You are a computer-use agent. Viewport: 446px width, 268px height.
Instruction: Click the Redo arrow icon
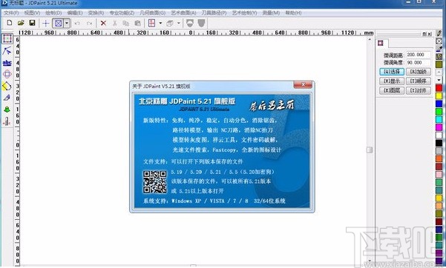(89, 23)
